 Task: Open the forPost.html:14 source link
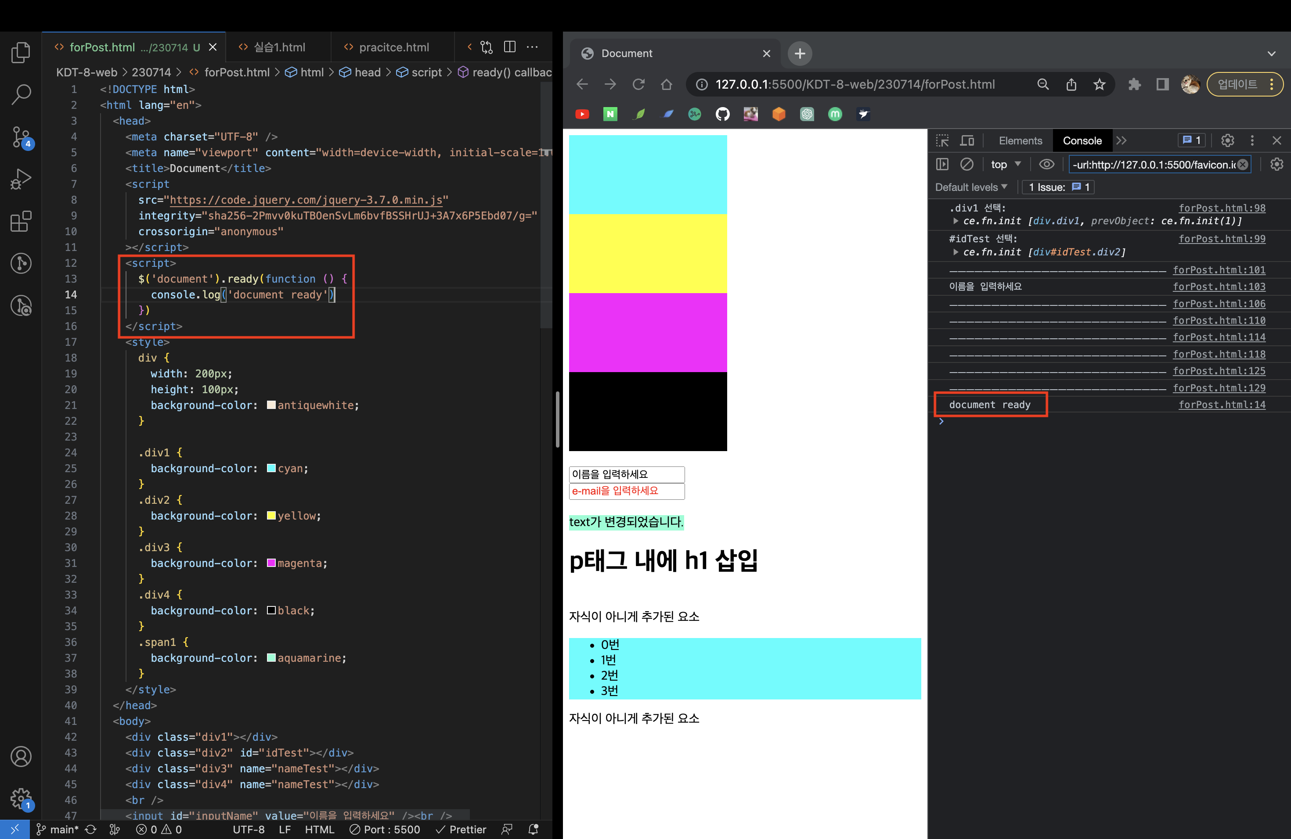point(1222,404)
